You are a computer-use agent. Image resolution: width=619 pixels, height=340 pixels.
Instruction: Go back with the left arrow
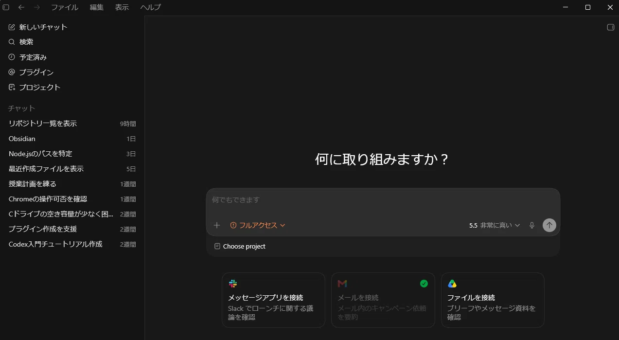[x=21, y=7]
